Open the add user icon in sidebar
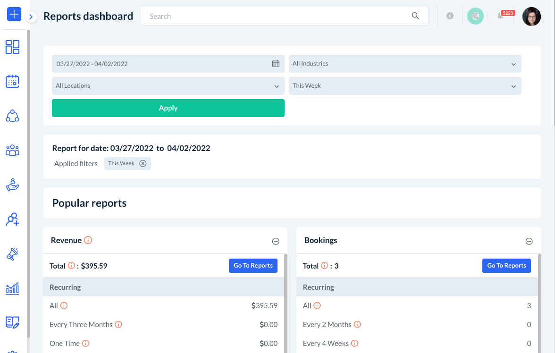The width and height of the screenshot is (555, 353). tap(12, 219)
